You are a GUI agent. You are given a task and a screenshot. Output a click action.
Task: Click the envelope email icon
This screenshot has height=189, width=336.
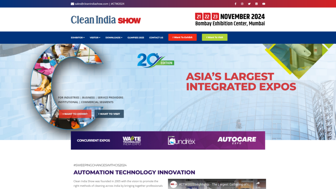coord(73,4)
